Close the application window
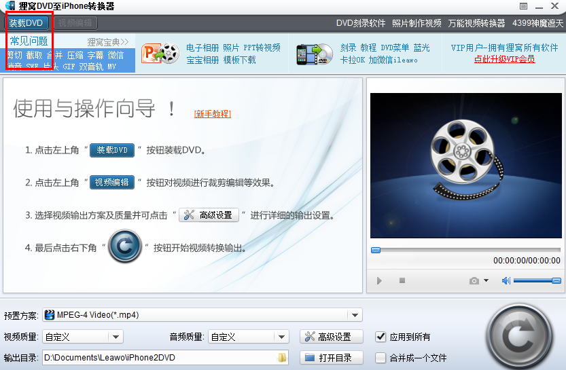This screenshot has height=370, width=566. (555, 5)
